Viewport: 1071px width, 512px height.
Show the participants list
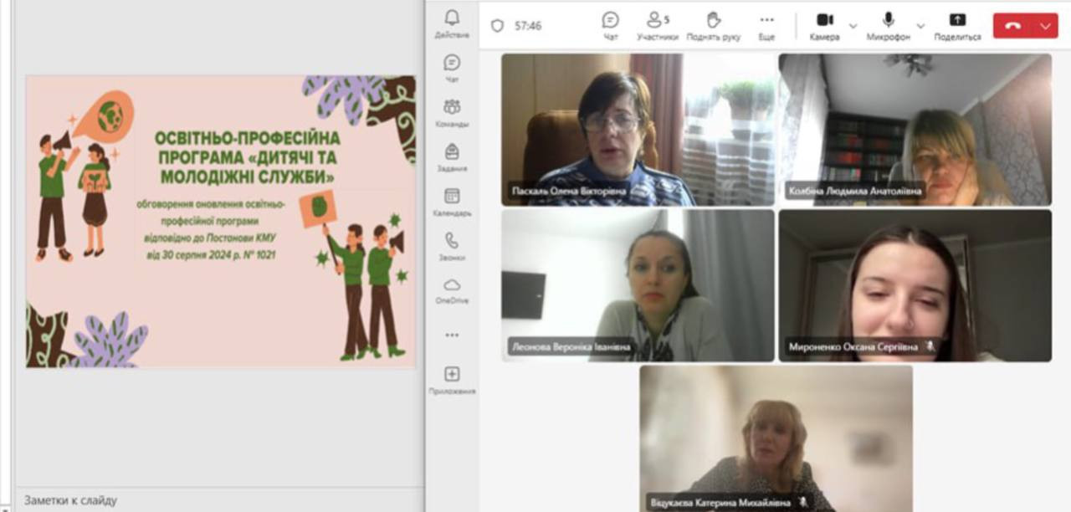point(657,25)
